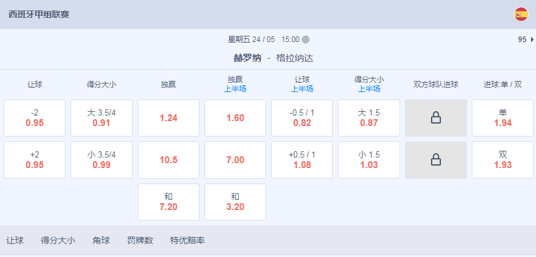536x257 pixels.
Task: Click the live target icon beside 15:00
Action: click(306, 40)
